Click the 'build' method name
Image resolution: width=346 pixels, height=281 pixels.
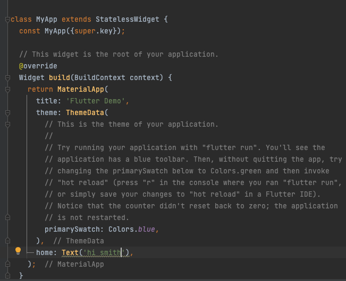[x=60, y=78]
